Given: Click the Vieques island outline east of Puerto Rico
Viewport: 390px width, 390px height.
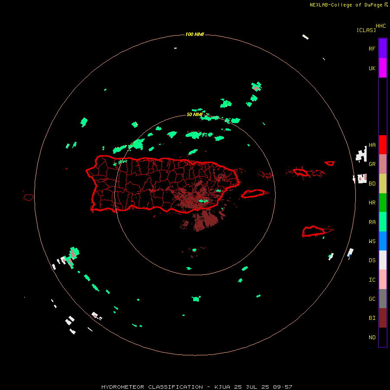Looking at the screenshot, I should (253, 194).
